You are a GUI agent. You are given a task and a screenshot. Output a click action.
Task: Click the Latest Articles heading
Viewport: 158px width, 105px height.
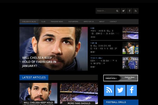click(34, 77)
